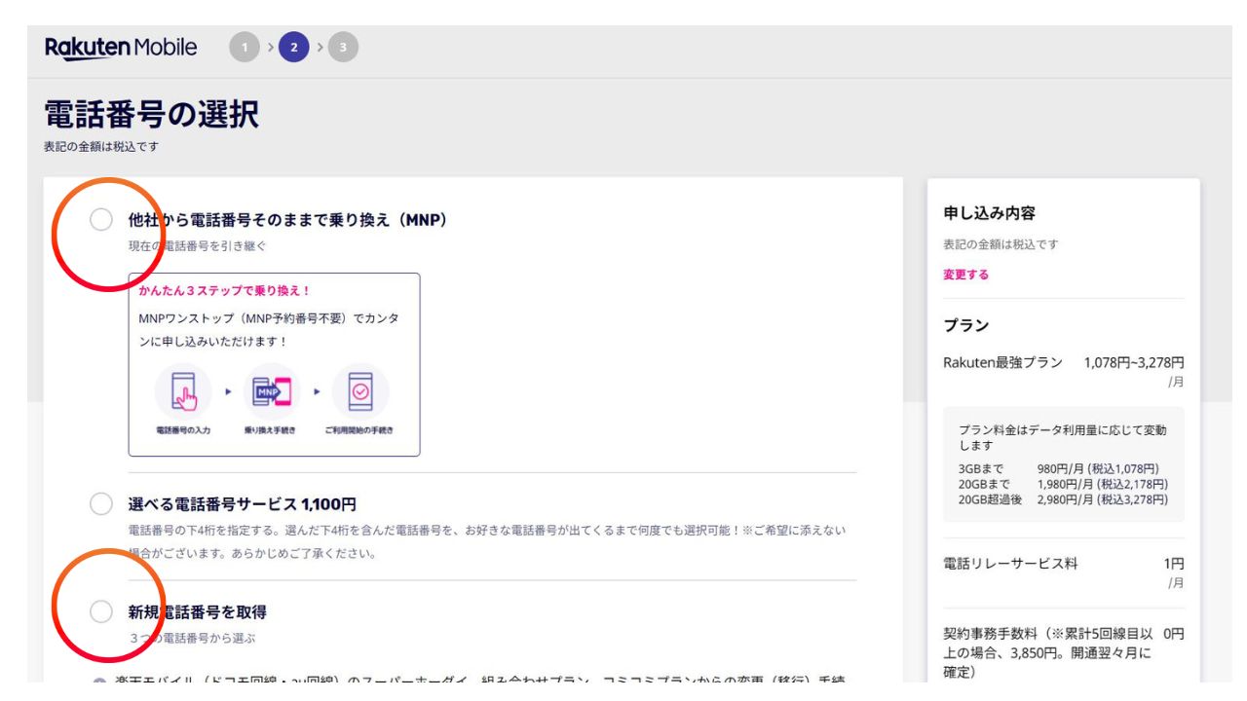Click the MNP 乗り換え手続き icon
1247x701 pixels.
coord(272,393)
